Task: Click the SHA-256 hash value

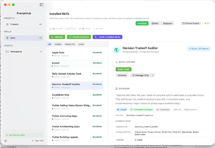Action: click(191, 110)
